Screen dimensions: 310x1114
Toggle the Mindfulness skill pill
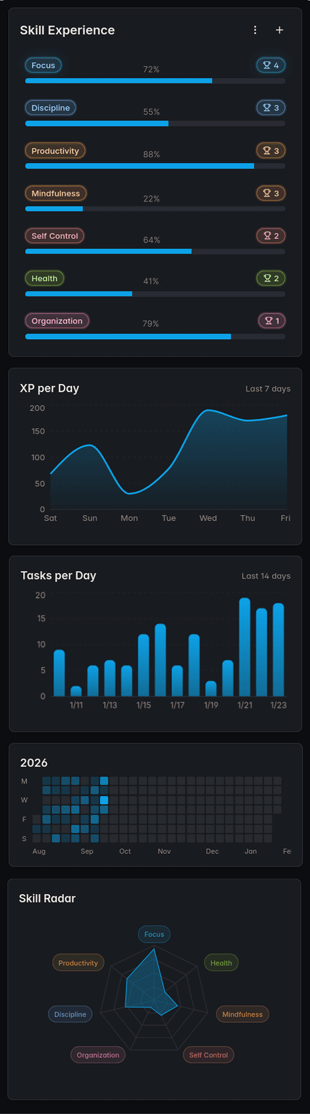click(x=56, y=193)
